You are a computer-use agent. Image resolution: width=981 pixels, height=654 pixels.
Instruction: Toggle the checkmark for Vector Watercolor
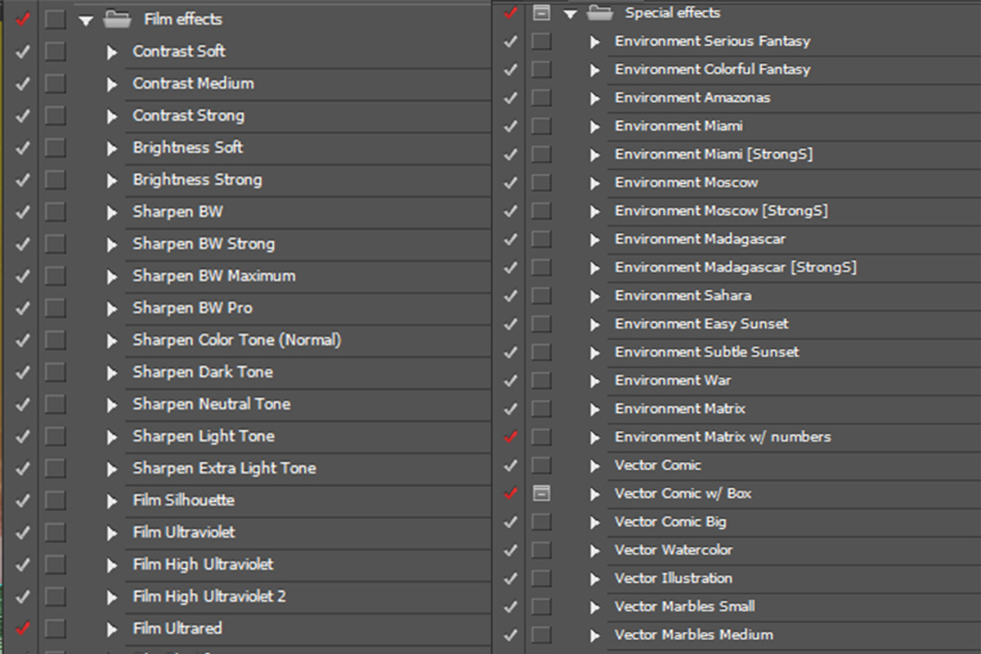pyautogui.click(x=511, y=550)
